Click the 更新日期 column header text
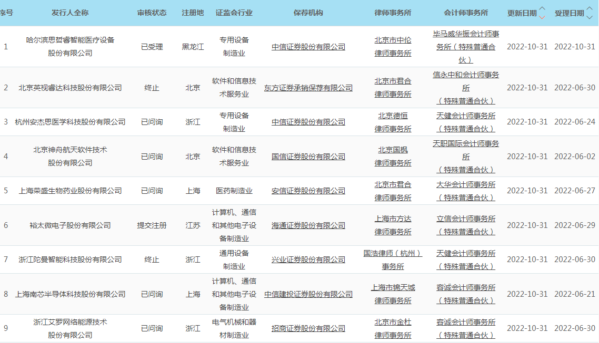The image size is (599, 343). [x=522, y=13]
